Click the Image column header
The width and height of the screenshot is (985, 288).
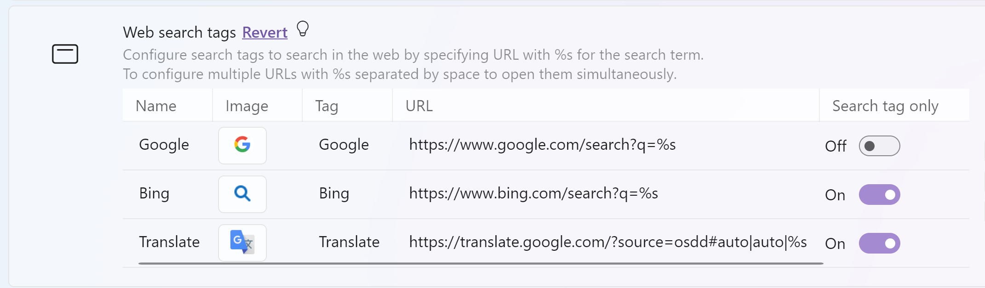(x=247, y=106)
